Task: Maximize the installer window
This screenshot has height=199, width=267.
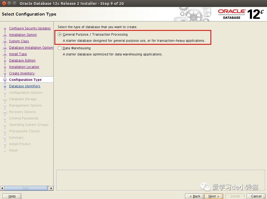Action: pos(14,3)
